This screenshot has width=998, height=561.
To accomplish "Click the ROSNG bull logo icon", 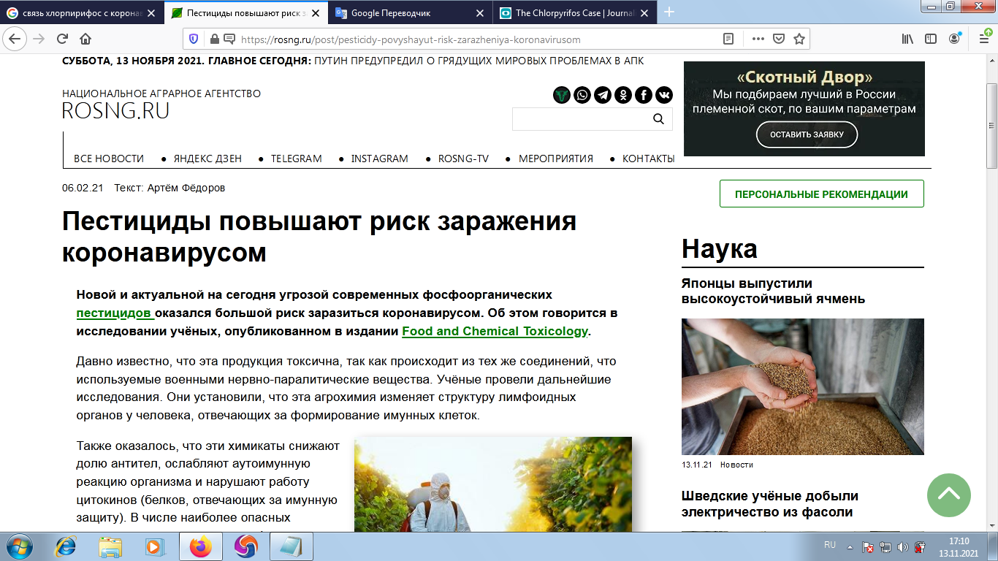I will tap(560, 94).
